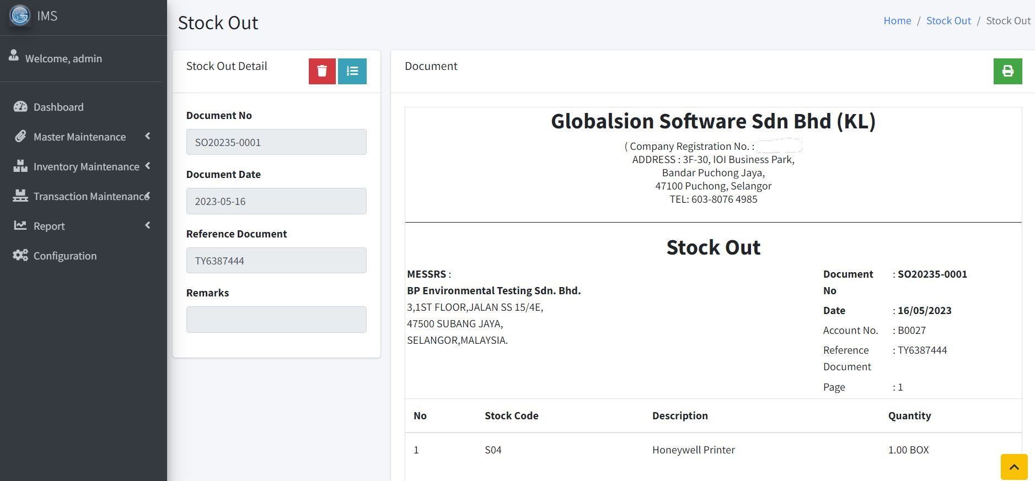Click the quantity cell 1.00 BOX
Viewport: 1035px width, 481px height.
pyautogui.click(x=909, y=450)
